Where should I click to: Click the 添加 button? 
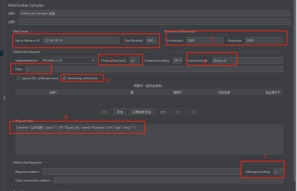[120, 112]
